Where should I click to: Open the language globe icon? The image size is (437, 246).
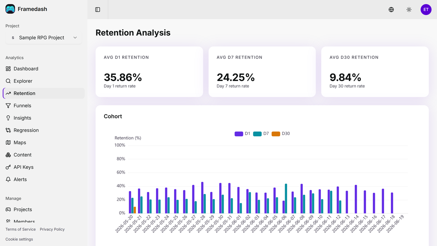[391, 10]
